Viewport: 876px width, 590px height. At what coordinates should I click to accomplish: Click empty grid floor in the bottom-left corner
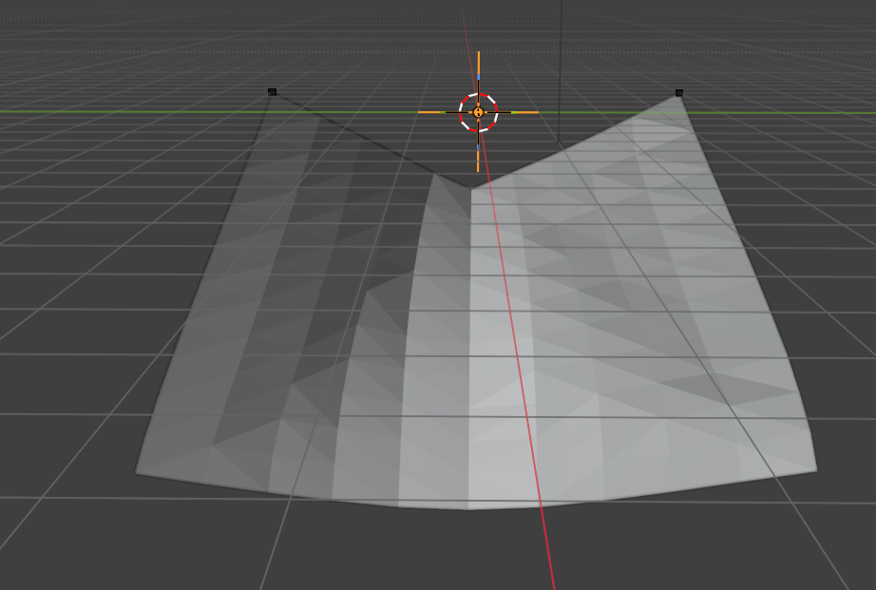pos(57,542)
